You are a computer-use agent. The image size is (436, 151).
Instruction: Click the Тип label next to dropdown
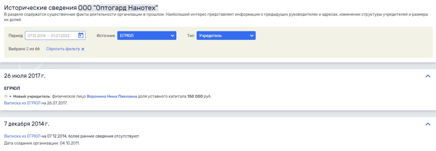(191, 35)
